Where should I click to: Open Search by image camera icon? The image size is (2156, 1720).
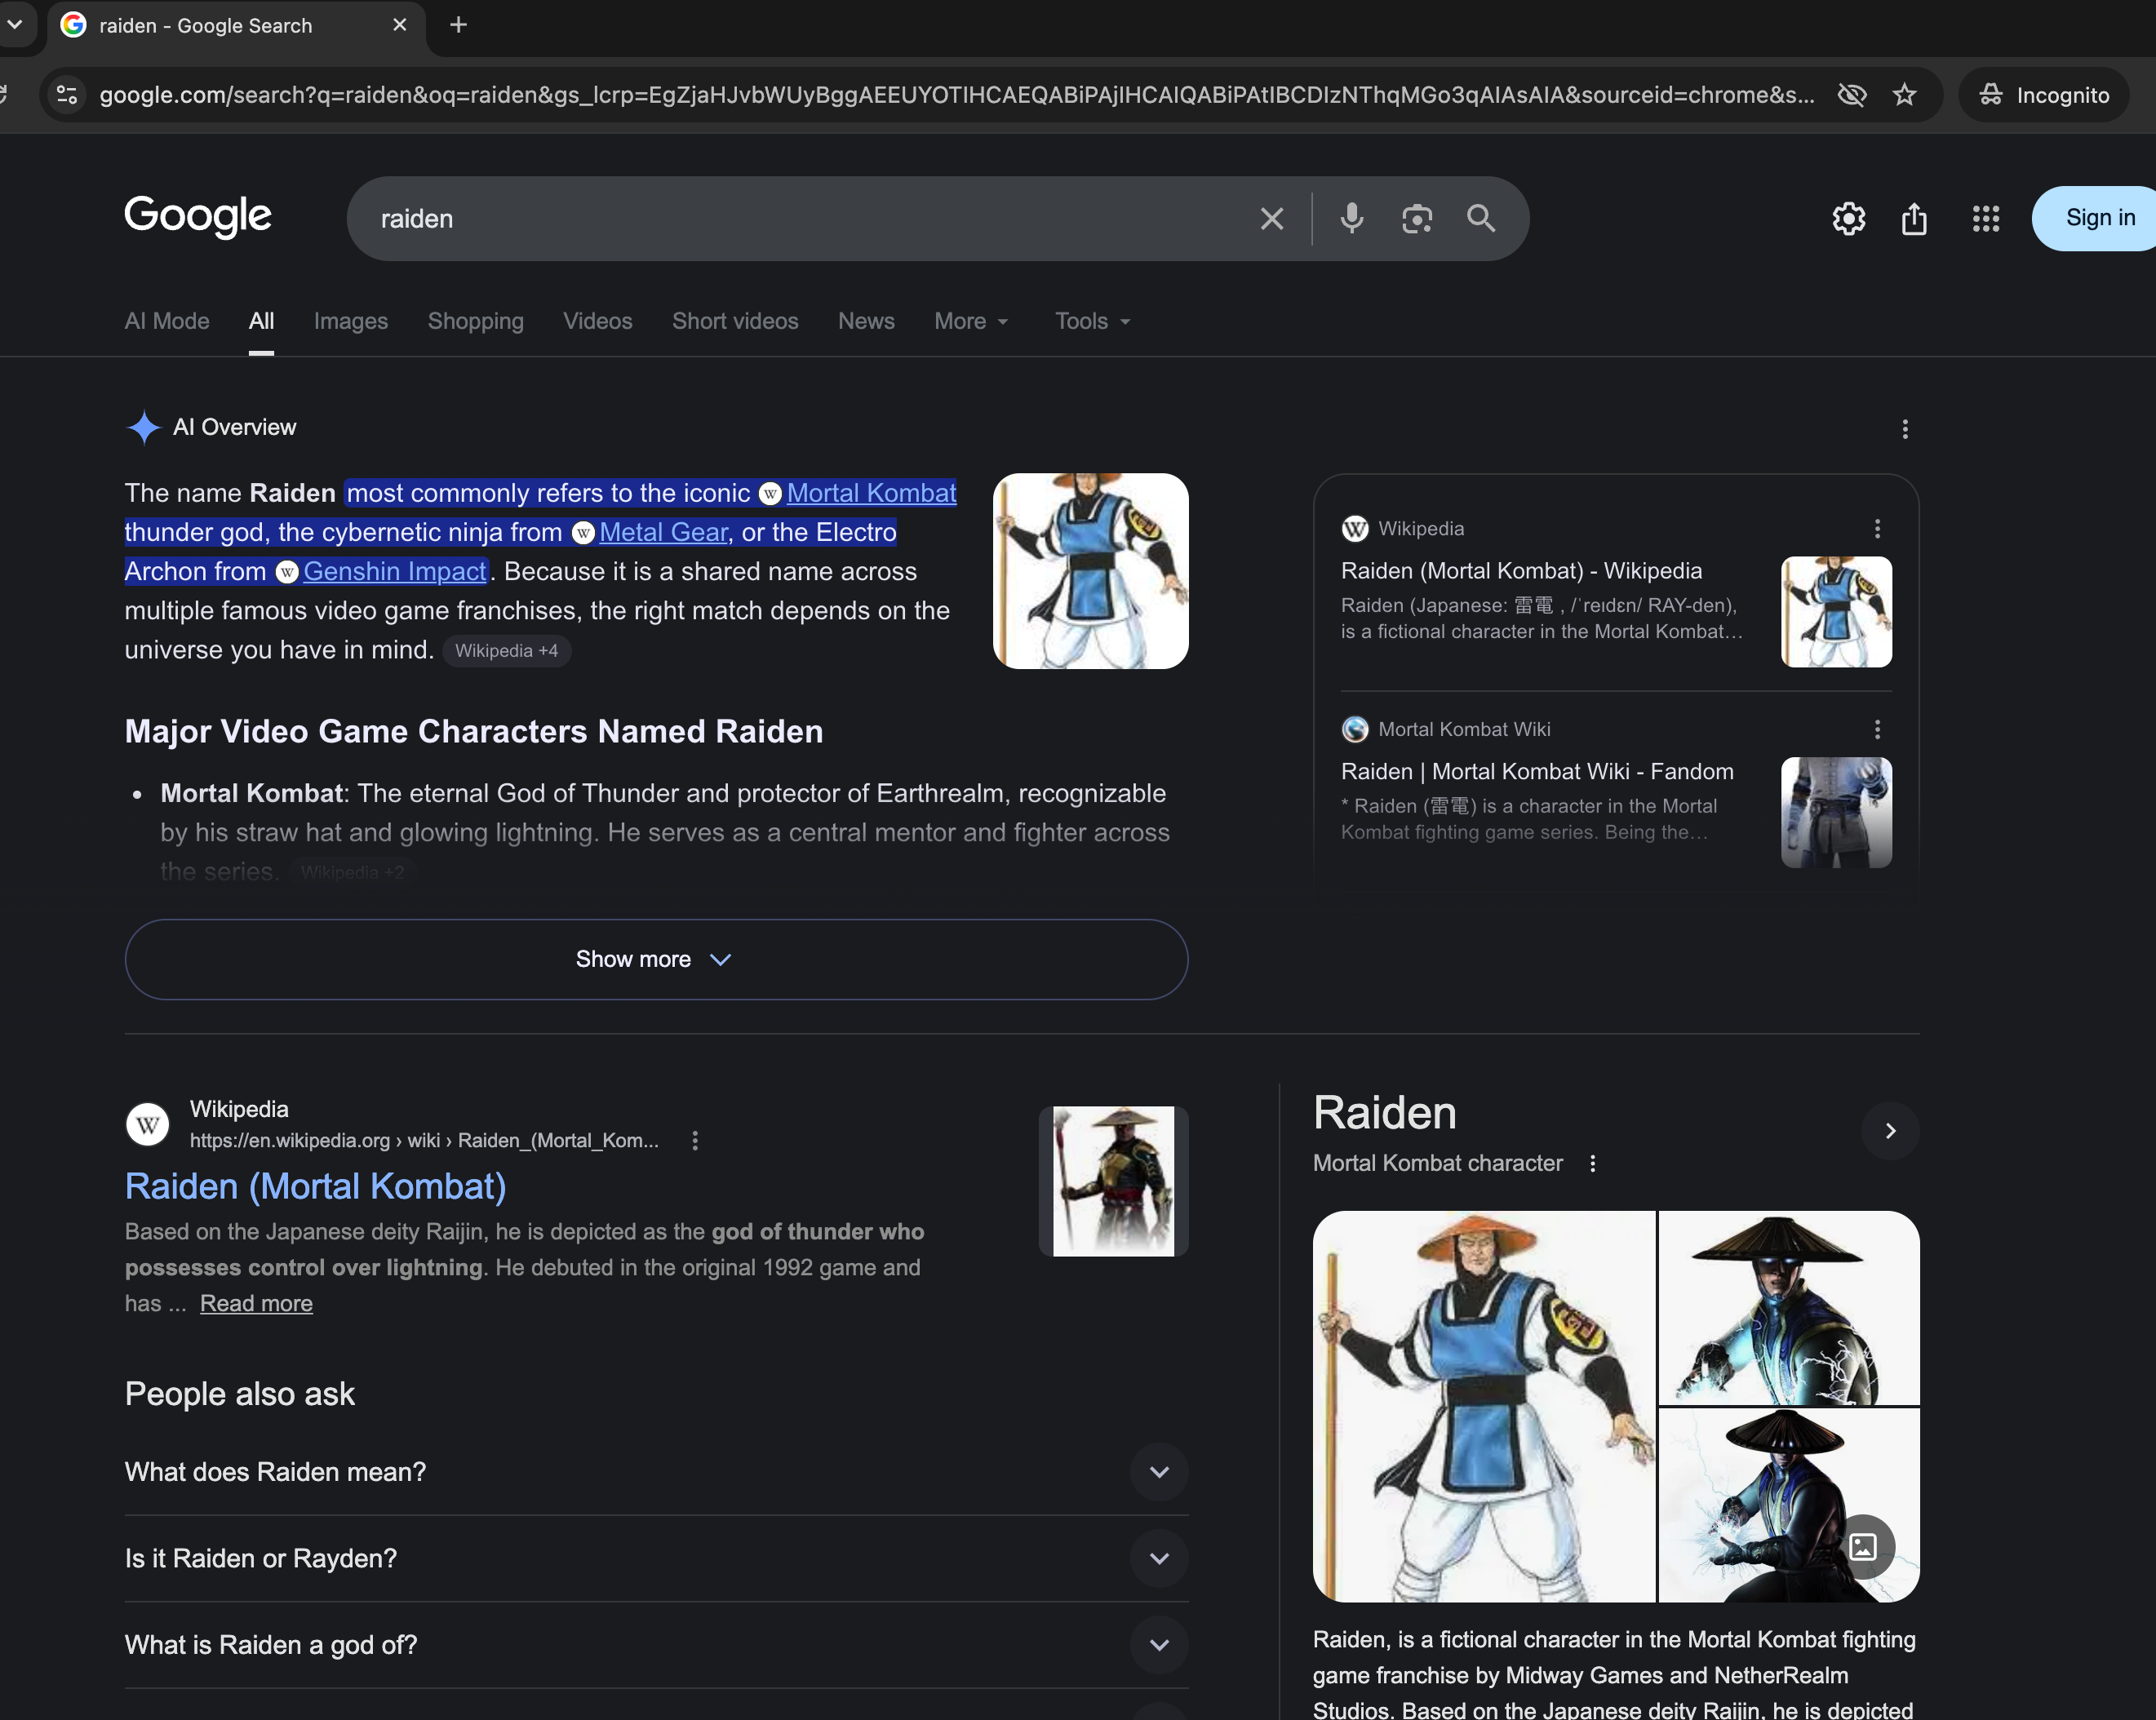(x=1417, y=219)
